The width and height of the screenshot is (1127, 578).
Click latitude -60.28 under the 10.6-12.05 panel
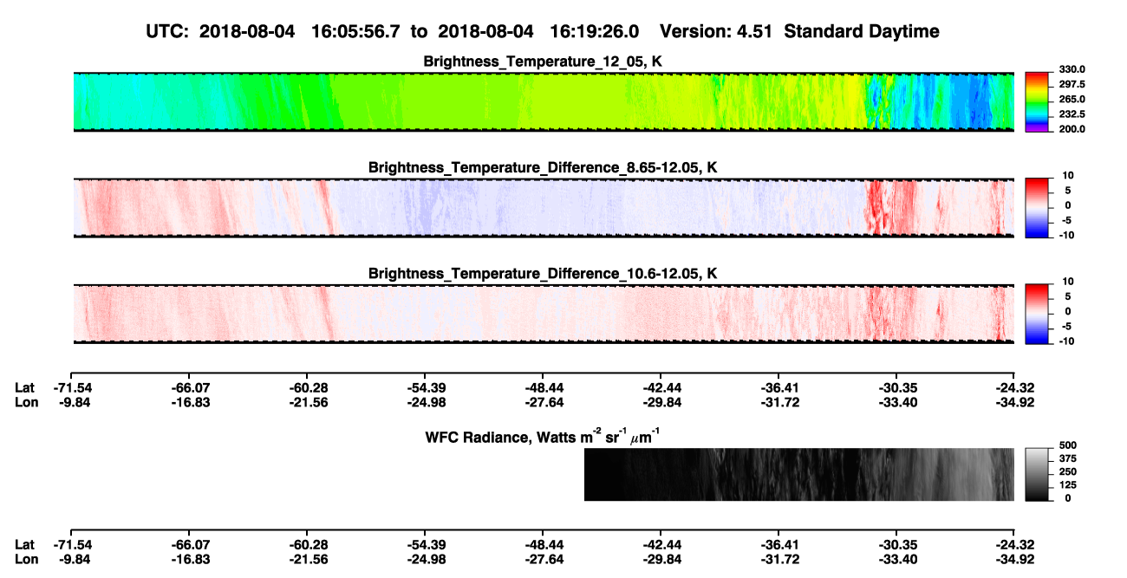307,387
